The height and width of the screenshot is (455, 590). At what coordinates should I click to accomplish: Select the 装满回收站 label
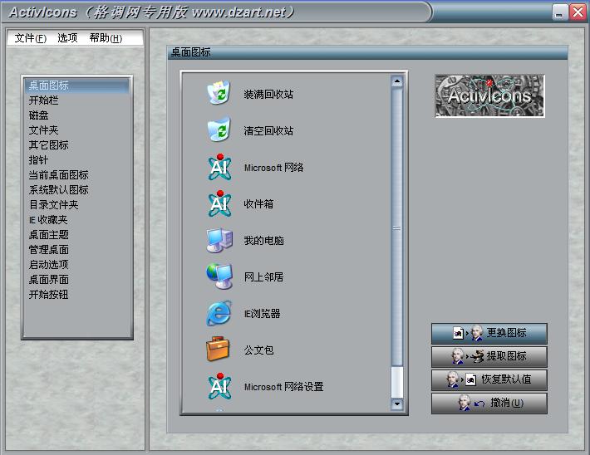(x=268, y=94)
